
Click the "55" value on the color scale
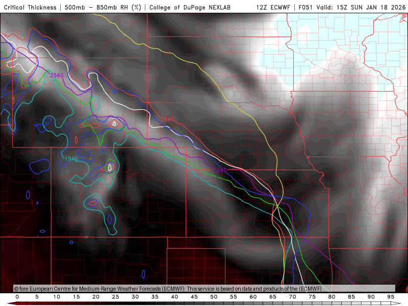coord(234,297)
